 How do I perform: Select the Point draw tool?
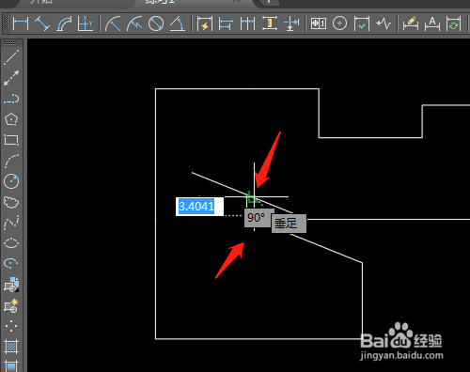11,326
